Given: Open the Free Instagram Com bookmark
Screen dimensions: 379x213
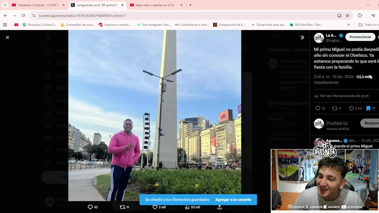Looking at the screenshot, I should tap(154, 25).
